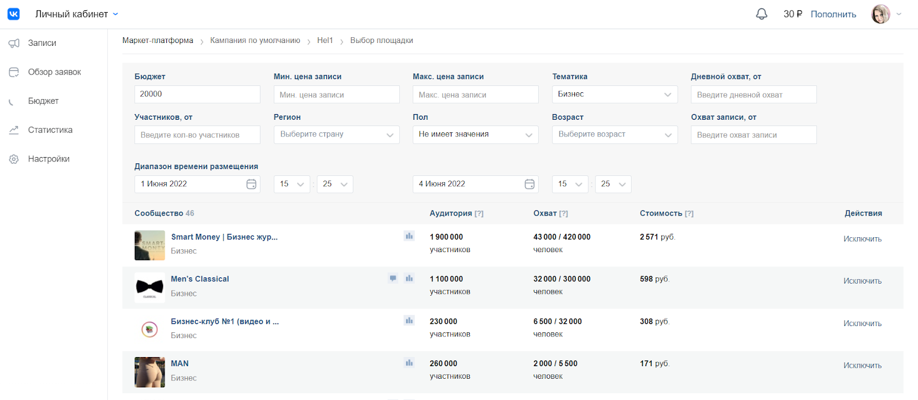Open notifications bell icon
Screen dimensions: 918x400
tap(761, 14)
